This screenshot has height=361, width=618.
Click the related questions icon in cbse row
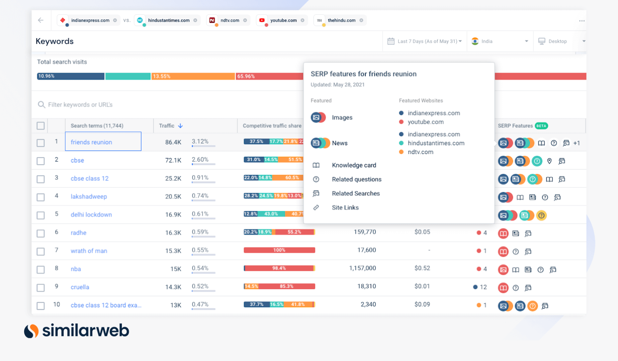(537, 161)
